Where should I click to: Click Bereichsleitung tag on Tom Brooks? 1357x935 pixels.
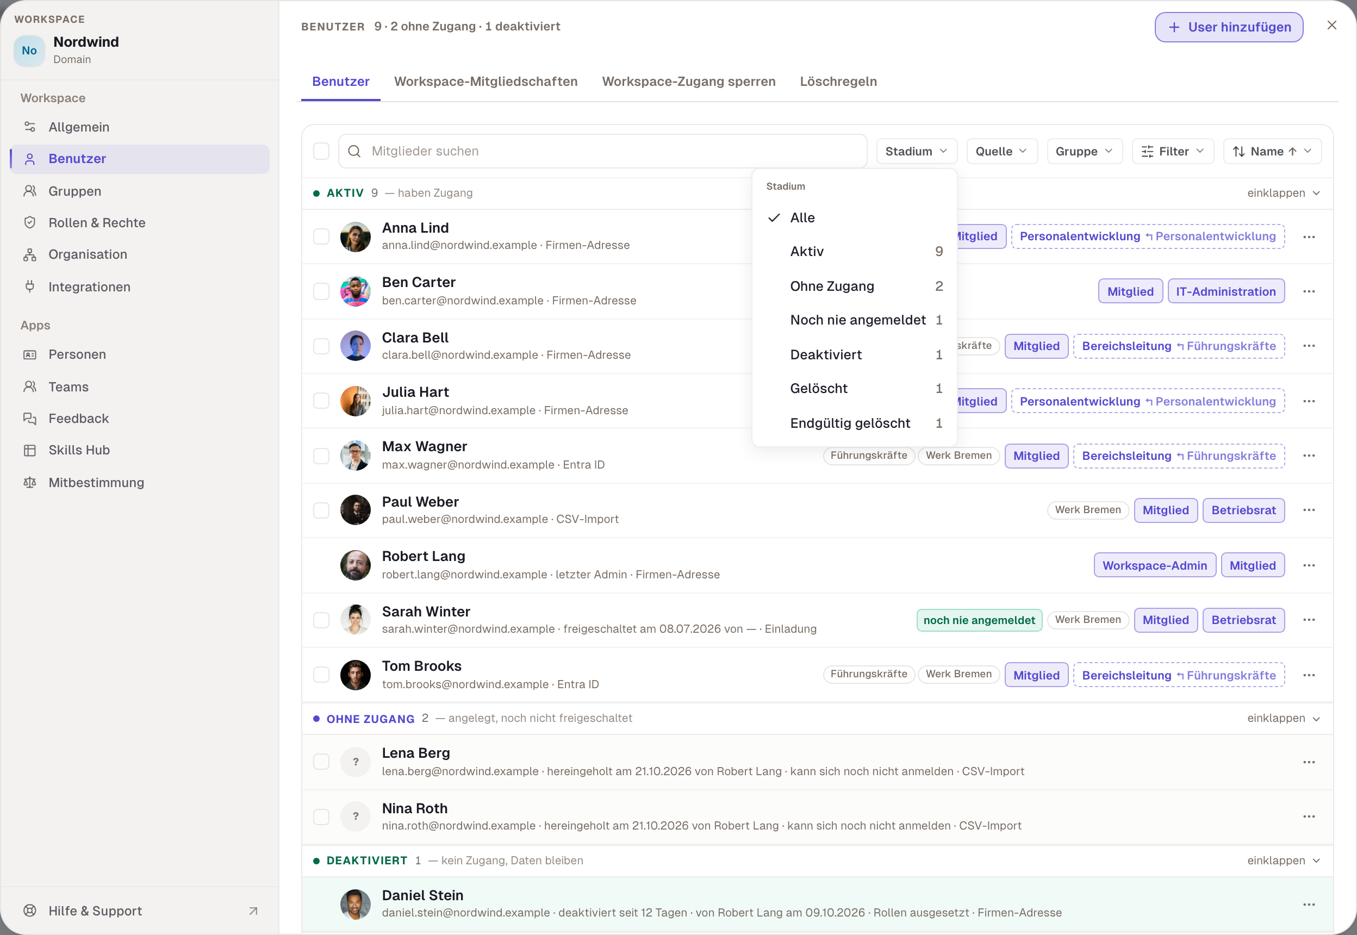pos(1179,675)
